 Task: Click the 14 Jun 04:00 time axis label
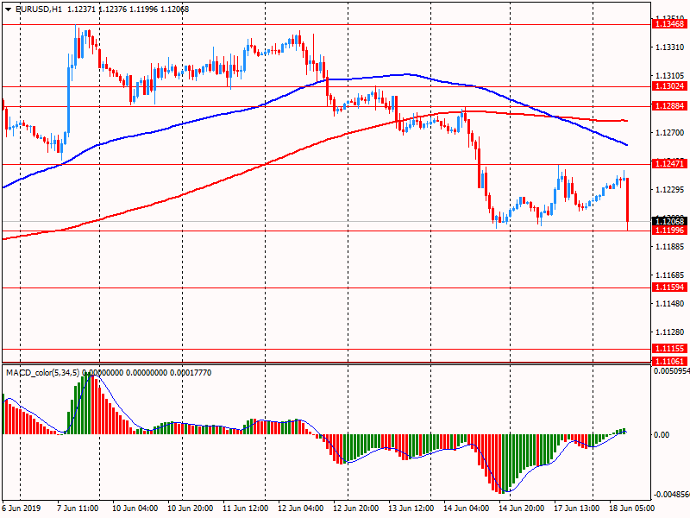(x=466, y=509)
